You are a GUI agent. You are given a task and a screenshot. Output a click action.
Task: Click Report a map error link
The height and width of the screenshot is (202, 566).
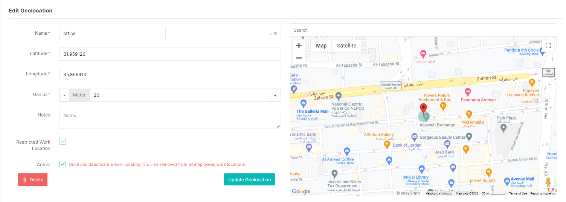(543, 193)
